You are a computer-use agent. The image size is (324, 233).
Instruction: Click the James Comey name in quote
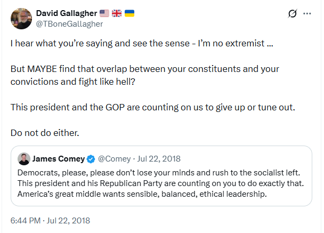tap(59, 159)
